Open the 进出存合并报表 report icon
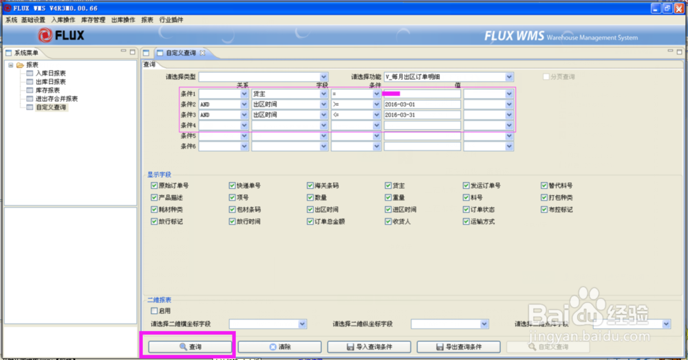Image resolution: width=688 pixels, height=360 pixels. coord(30,98)
